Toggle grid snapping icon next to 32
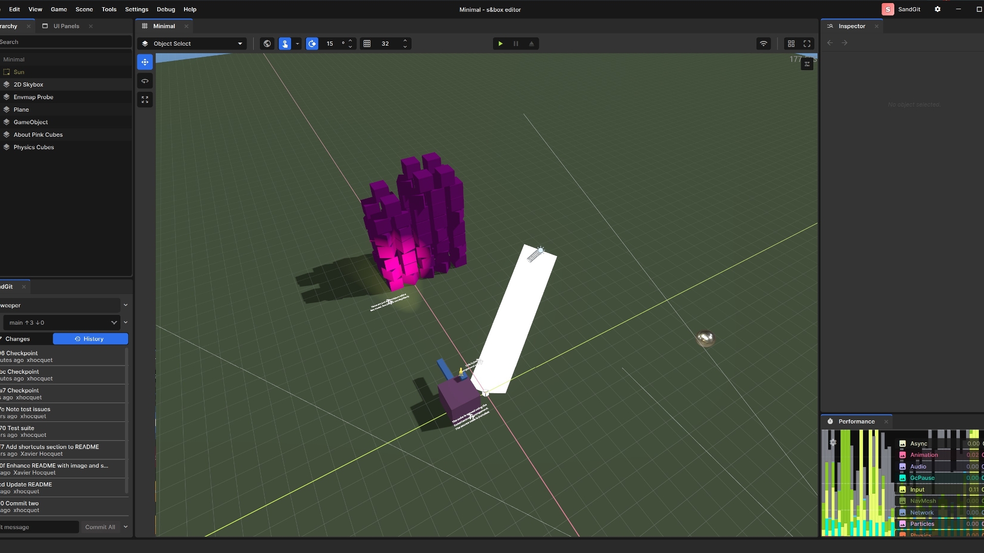The width and height of the screenshot is (984, 553). pyautogui.click(x=367, y=44)
